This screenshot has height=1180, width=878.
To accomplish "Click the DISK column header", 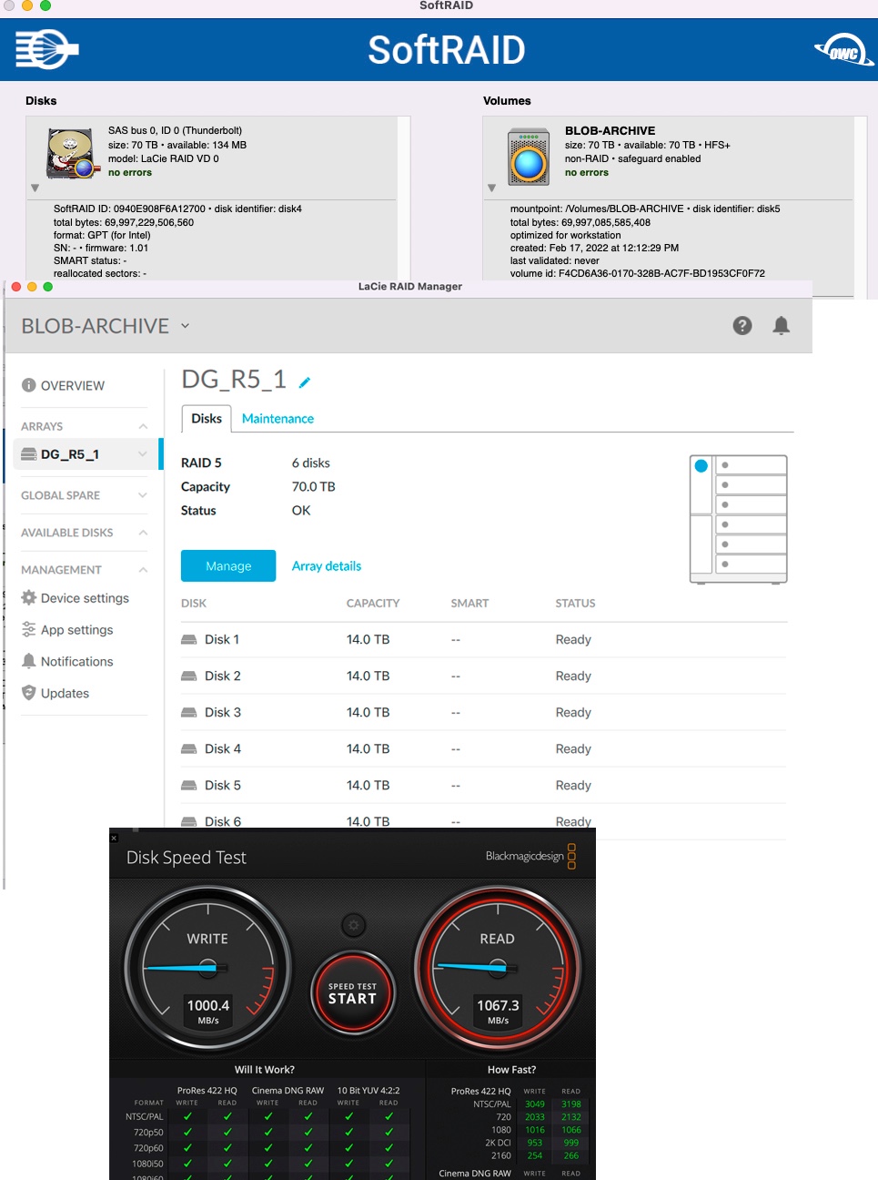I will 194,604.
